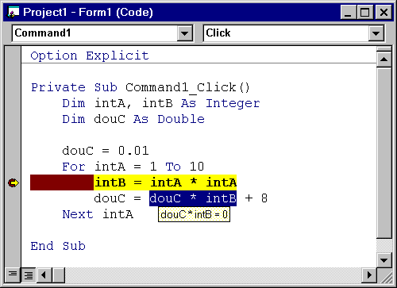Viewport: 397px width, 288px height.
Task: Click vertical scrollbar down arrow
Action: [384, 259]
